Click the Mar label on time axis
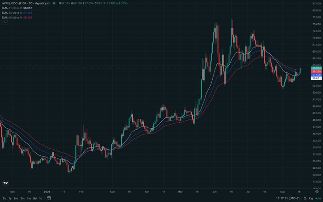The image size is (323, 202). point(112,192)
